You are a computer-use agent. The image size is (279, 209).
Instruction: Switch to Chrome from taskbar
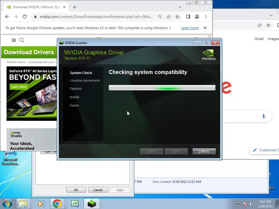57,204
